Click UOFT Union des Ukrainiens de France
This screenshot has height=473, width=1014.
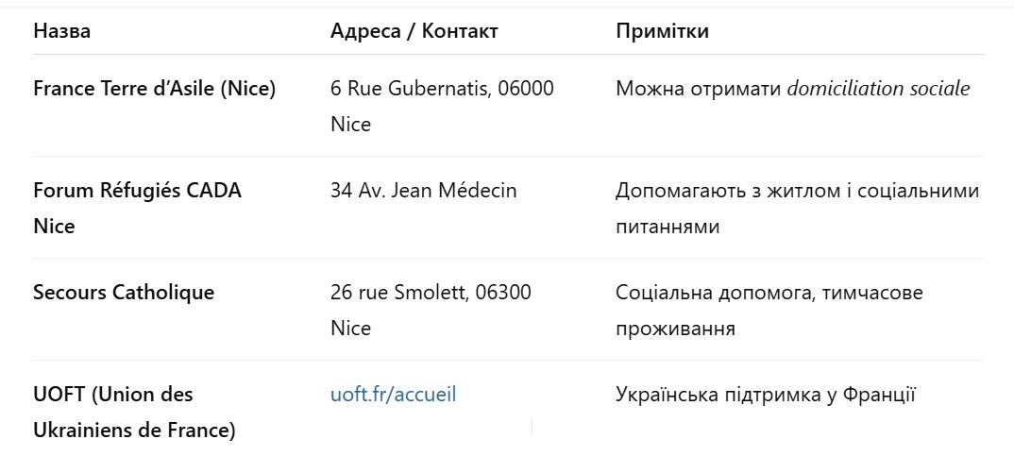(x=134, y=413)
